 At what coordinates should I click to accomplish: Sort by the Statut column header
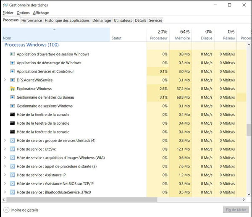tap(128, 34)
